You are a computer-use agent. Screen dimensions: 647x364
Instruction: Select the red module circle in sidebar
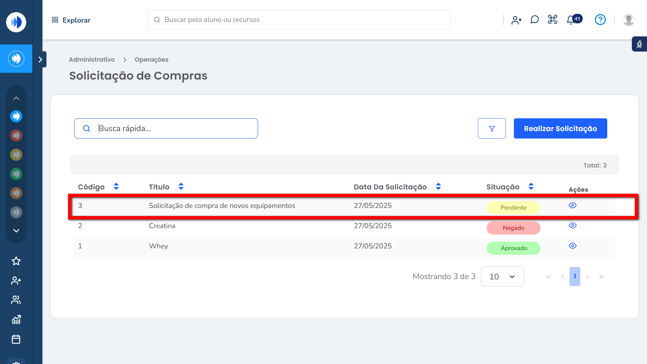(16, 135)
